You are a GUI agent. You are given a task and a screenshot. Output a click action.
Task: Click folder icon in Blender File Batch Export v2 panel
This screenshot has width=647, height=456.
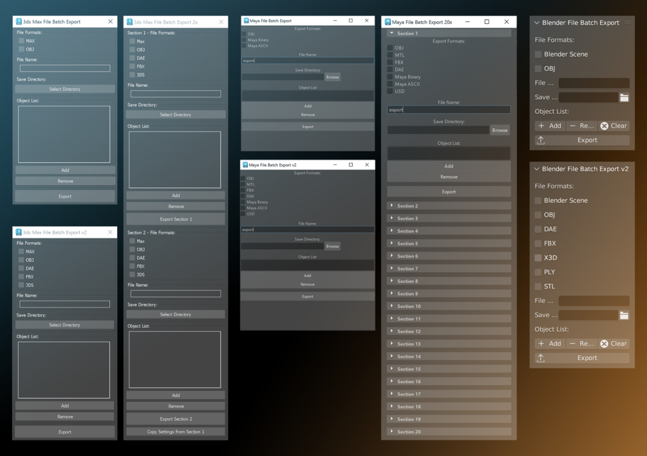(624, 316)
